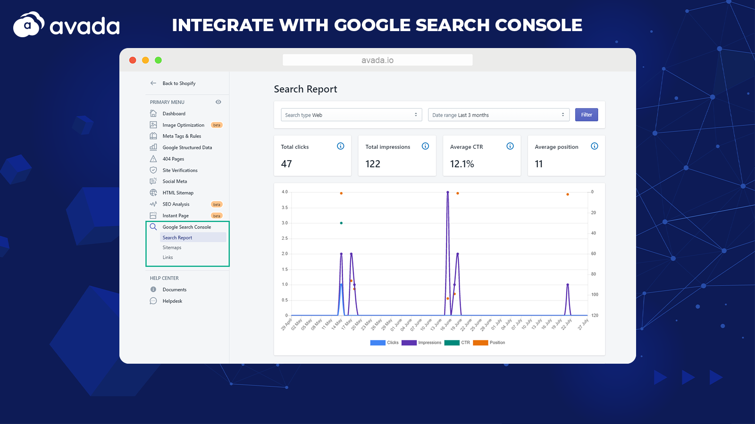Click the info icon on Total impressions
The image size is (755, 424).
[425, 146]
